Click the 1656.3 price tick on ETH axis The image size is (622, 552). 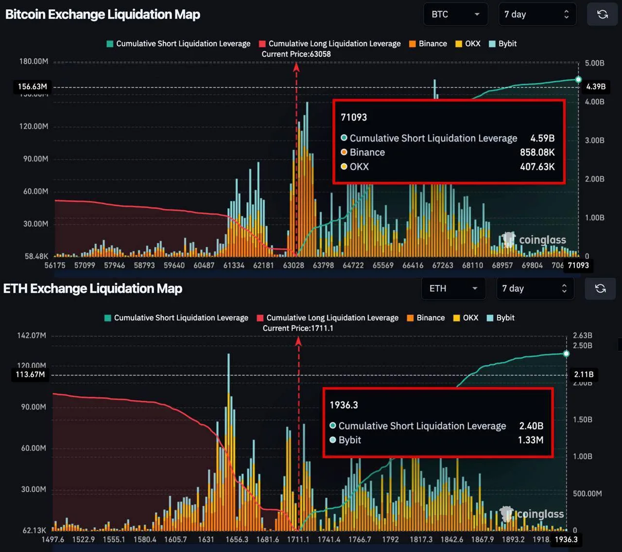237,539
